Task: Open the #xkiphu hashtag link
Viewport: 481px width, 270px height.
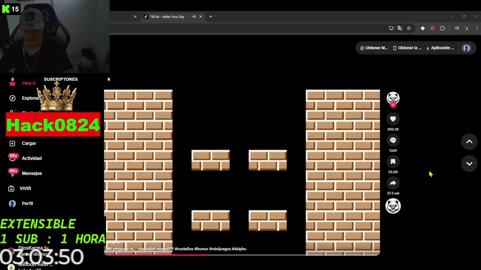Action: (239, 249)
